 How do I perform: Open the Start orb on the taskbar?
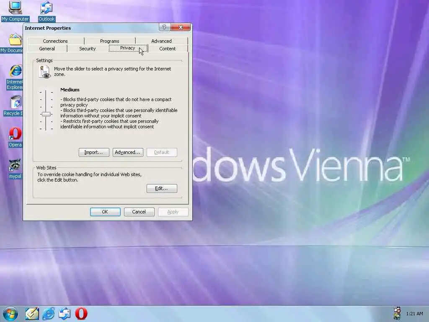coord(10,314)
